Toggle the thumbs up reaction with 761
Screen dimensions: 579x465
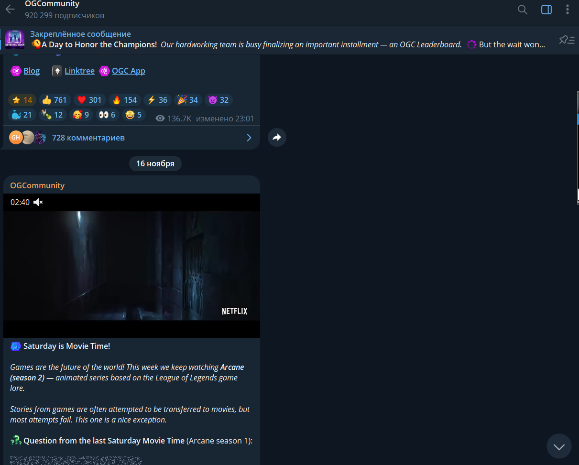[55, 100]
